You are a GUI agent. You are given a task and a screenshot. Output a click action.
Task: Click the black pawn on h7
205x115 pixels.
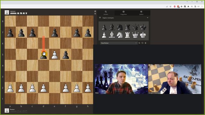pos(88,33)
